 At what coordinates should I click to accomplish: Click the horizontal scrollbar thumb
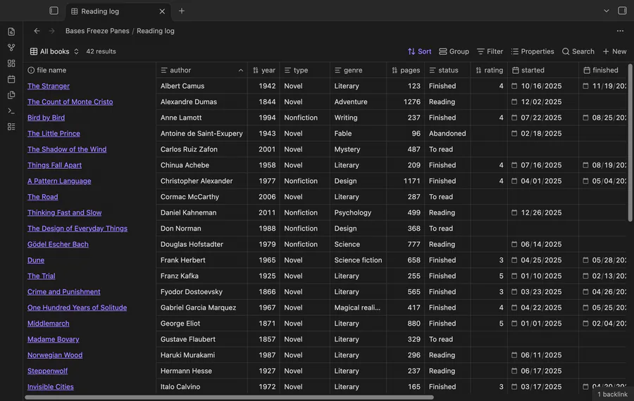pos(229,397)
